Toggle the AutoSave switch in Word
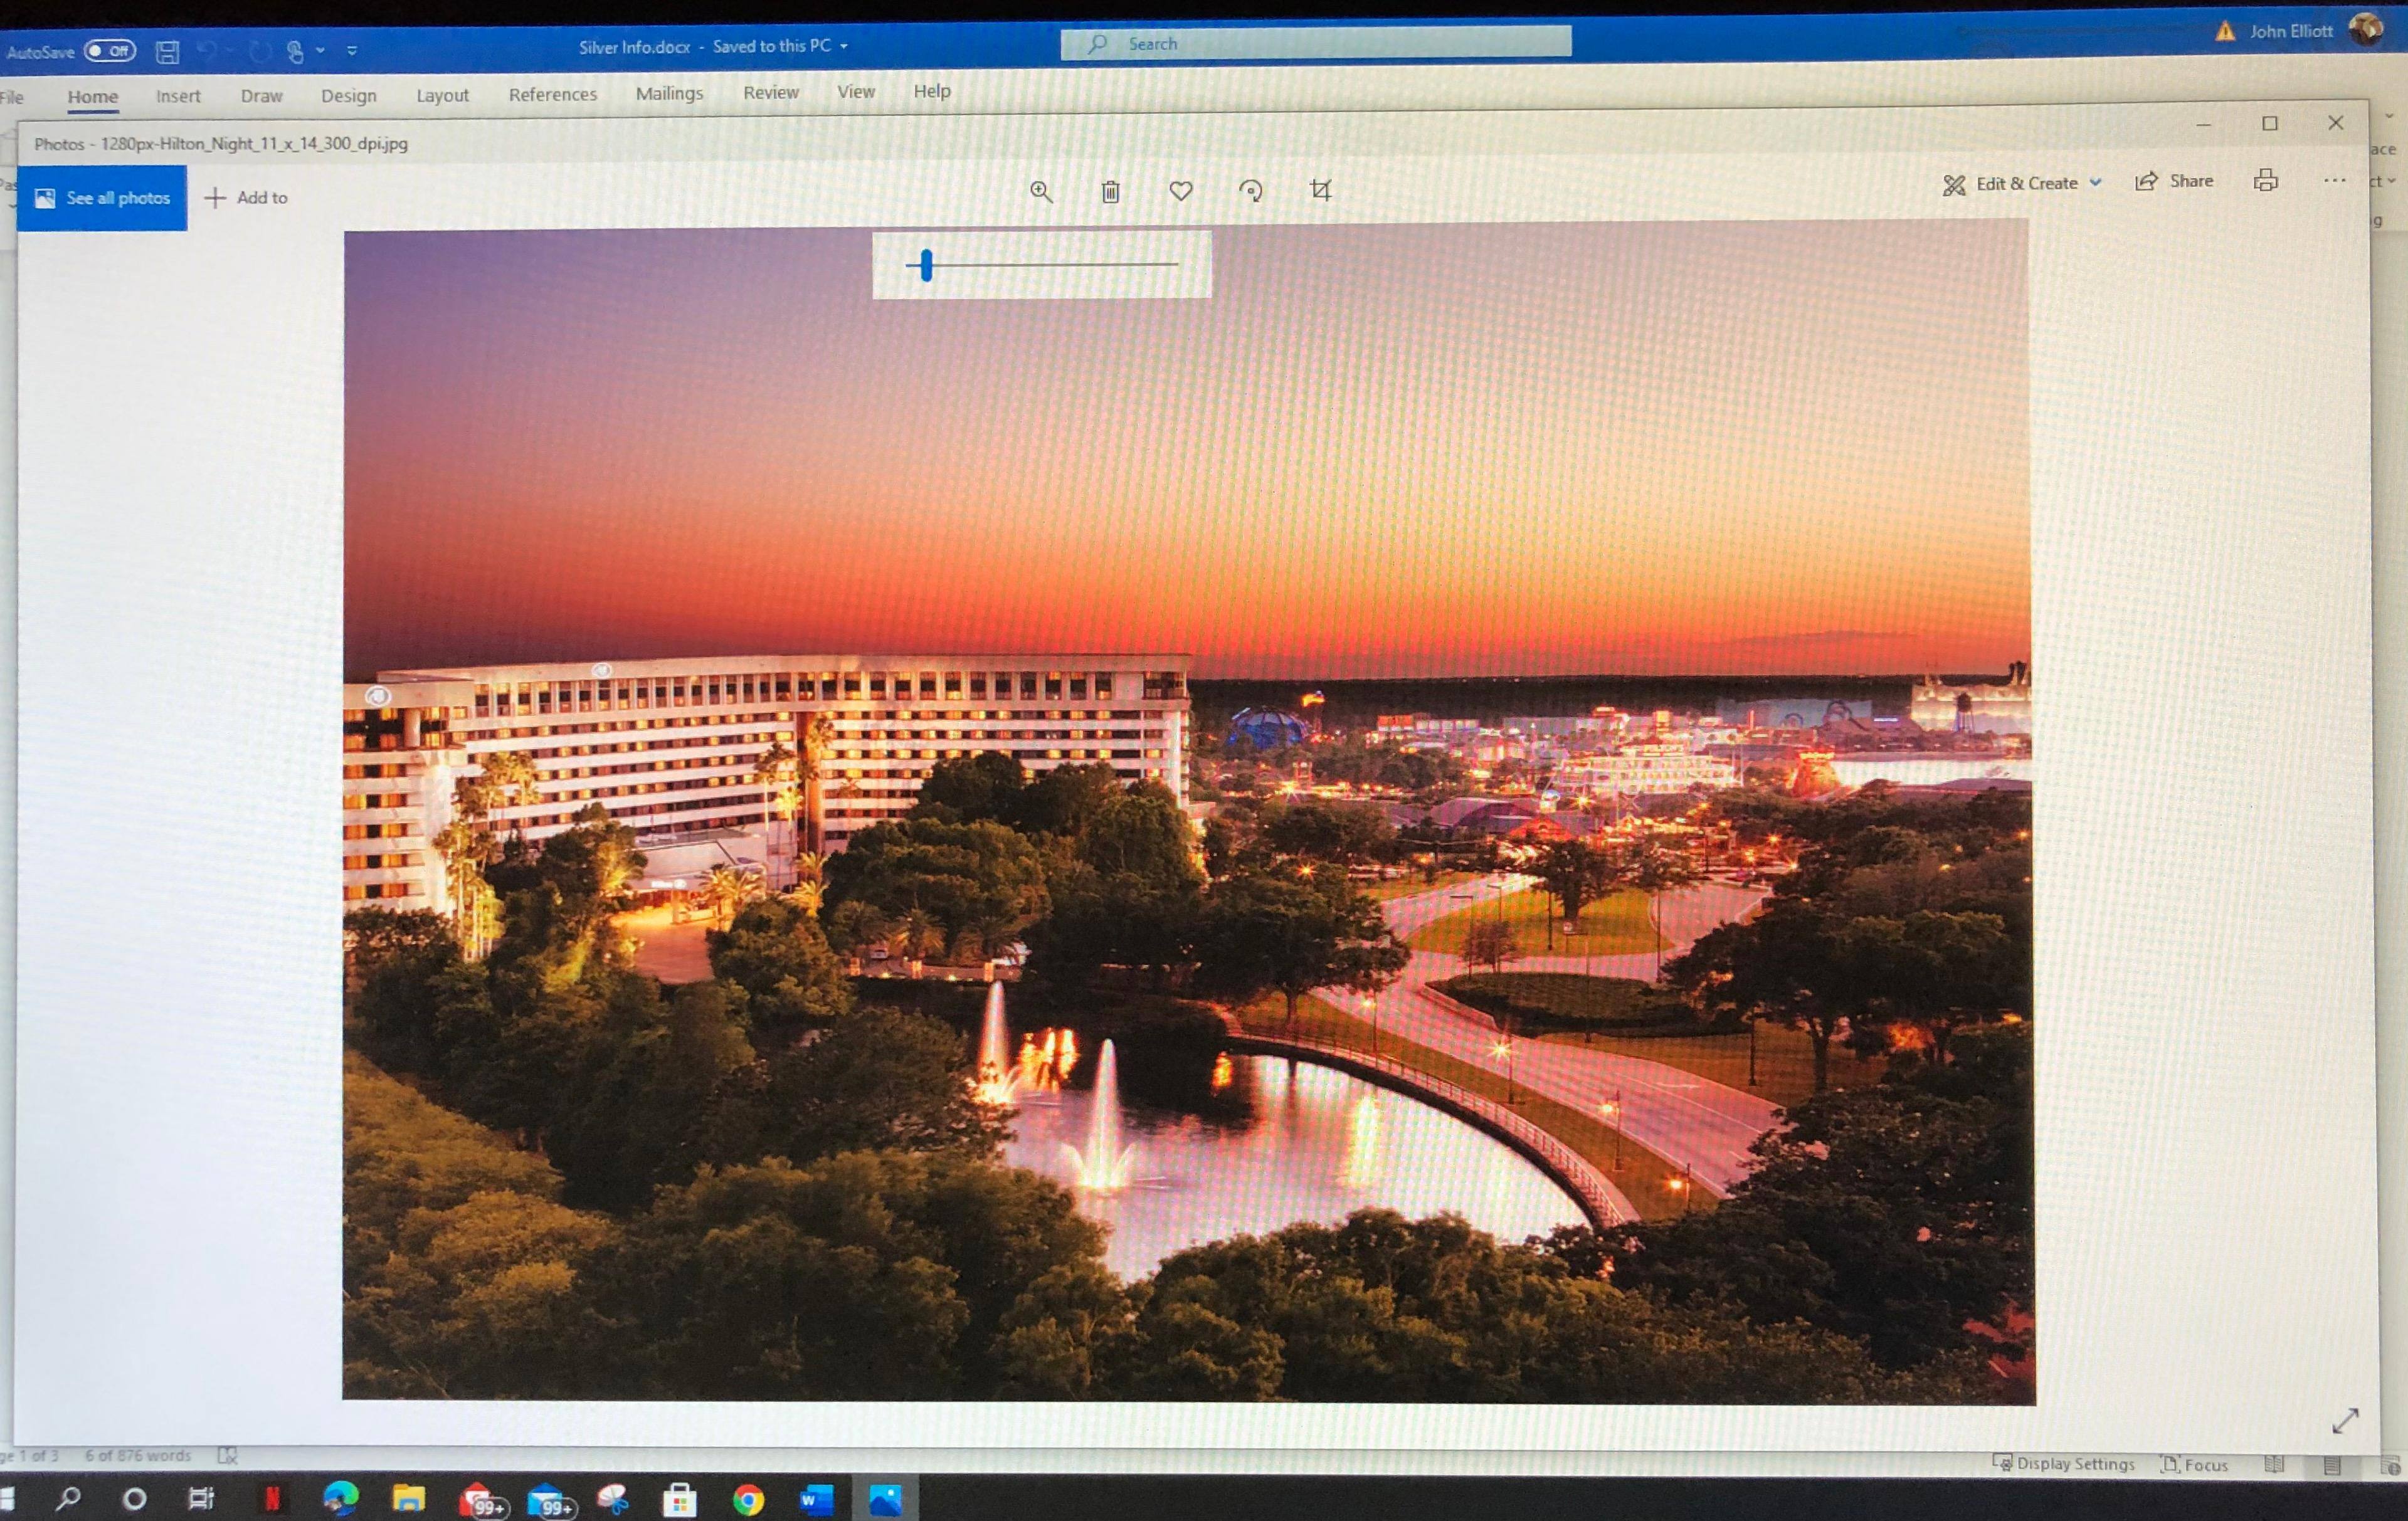 coord(110,51)
